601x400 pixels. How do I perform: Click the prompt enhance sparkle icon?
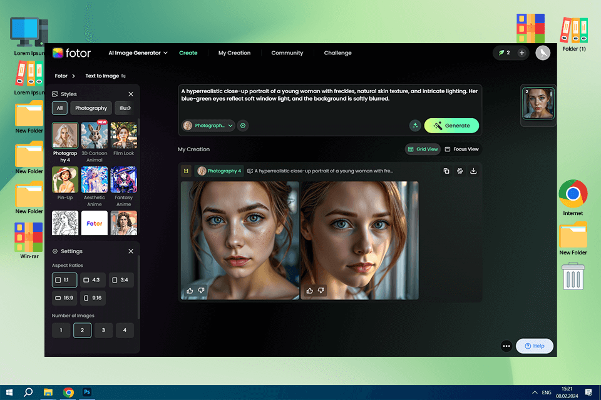[x=414, y=126]
